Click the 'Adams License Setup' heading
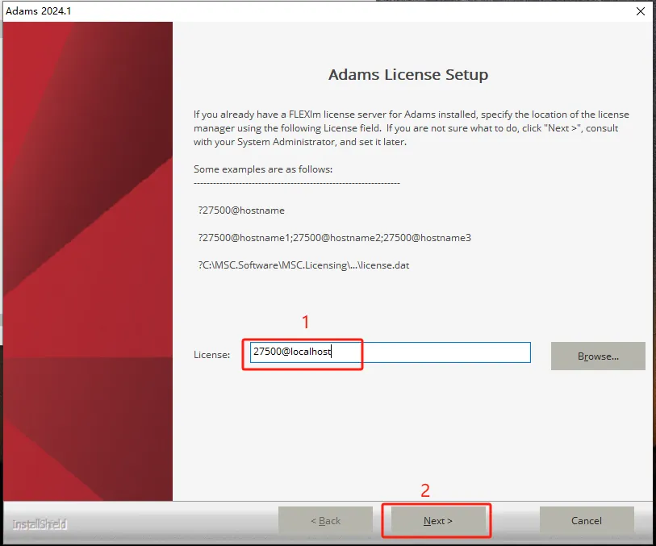This screenshot has height=546, width=656. (408, 74)
